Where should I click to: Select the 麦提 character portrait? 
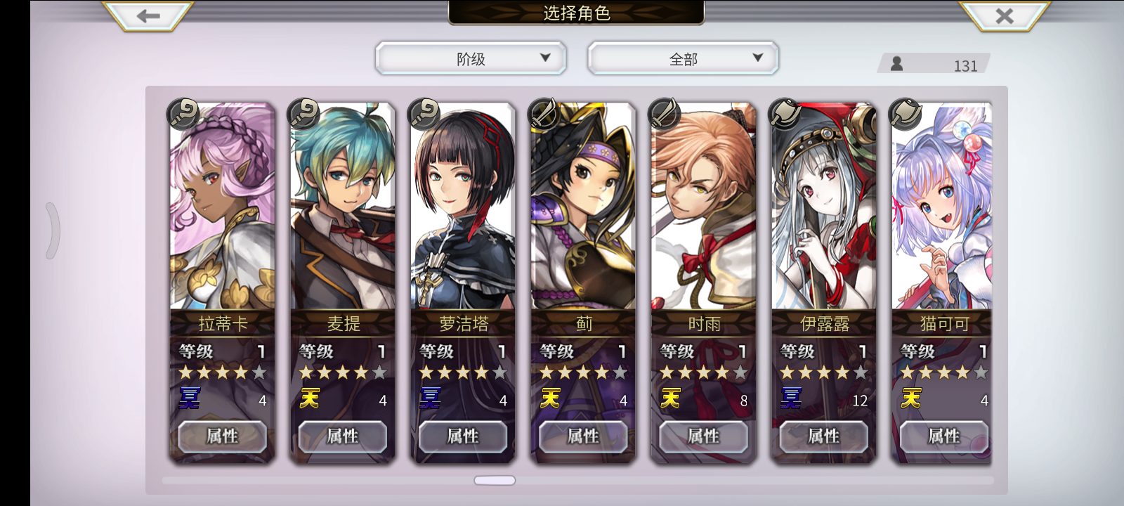pyautogui.click(x=343, y=206)
